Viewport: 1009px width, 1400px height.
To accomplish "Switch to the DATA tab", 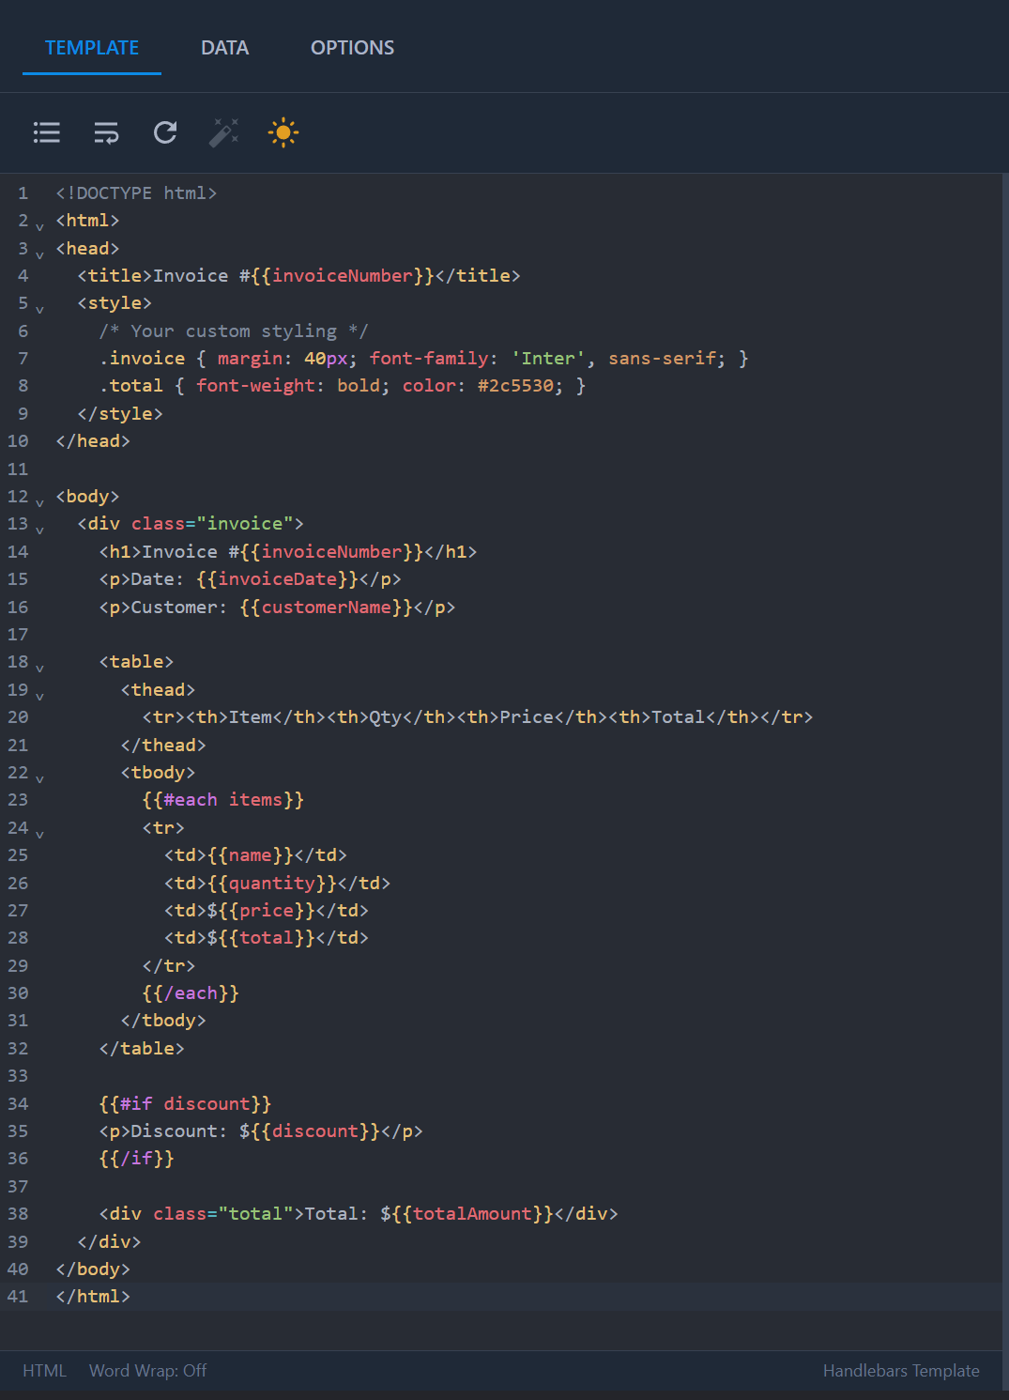I will [x=224, y=47].
